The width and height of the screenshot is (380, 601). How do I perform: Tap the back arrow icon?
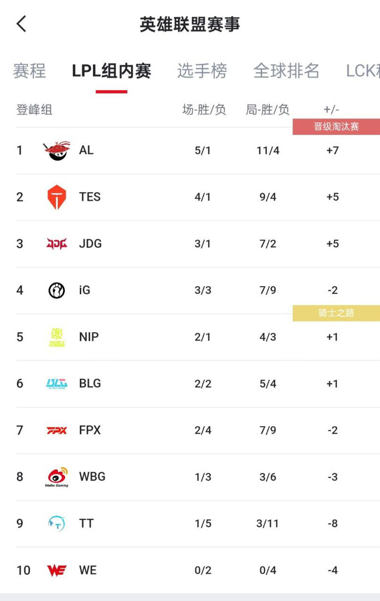21,24
